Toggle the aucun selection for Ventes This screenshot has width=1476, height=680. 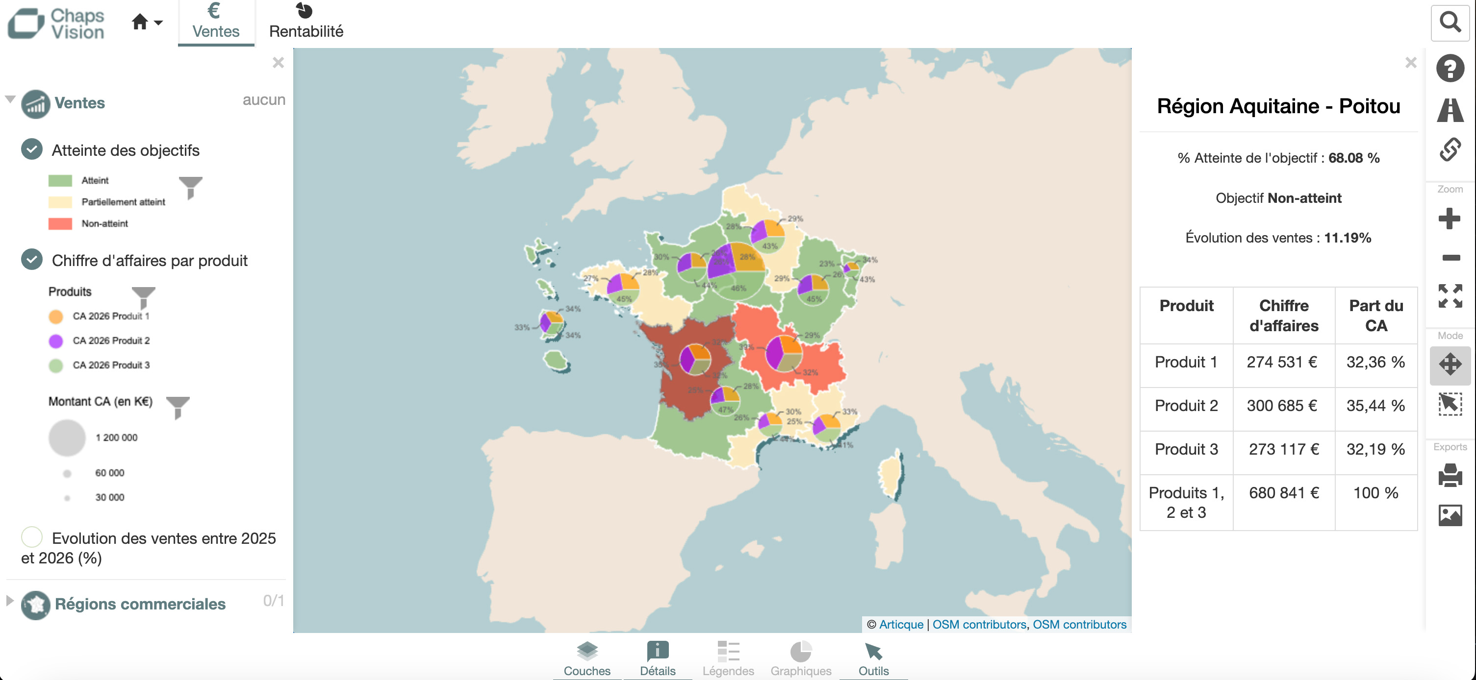(x=264, y=99)
